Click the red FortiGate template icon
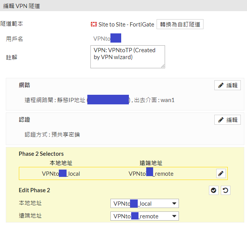Screen dimensions: 247x226 94,24
